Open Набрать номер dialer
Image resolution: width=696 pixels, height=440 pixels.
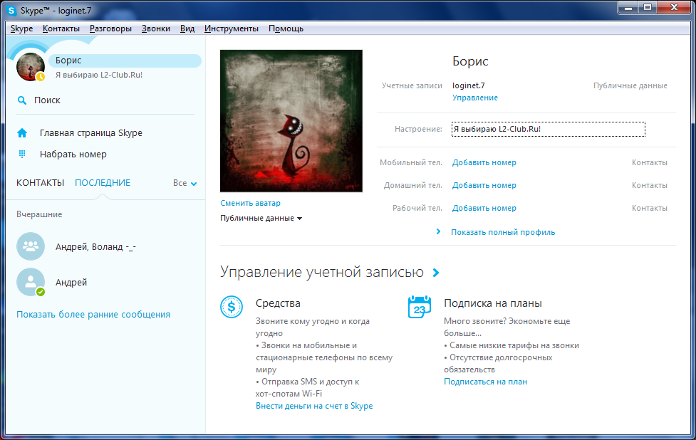click(73, 154)
